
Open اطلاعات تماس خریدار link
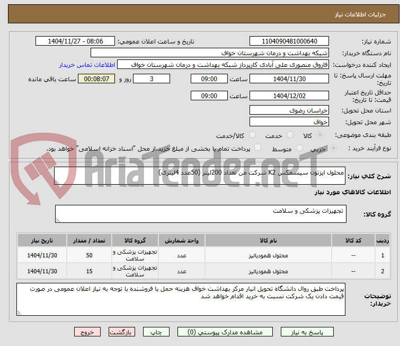87,65
